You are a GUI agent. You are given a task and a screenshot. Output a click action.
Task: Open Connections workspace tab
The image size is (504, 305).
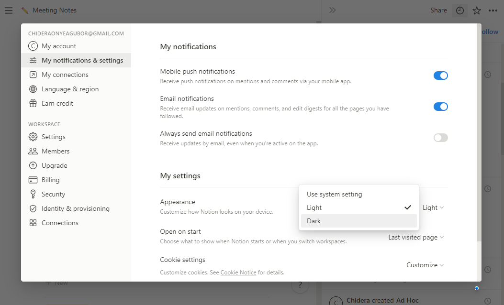point(76,223)
